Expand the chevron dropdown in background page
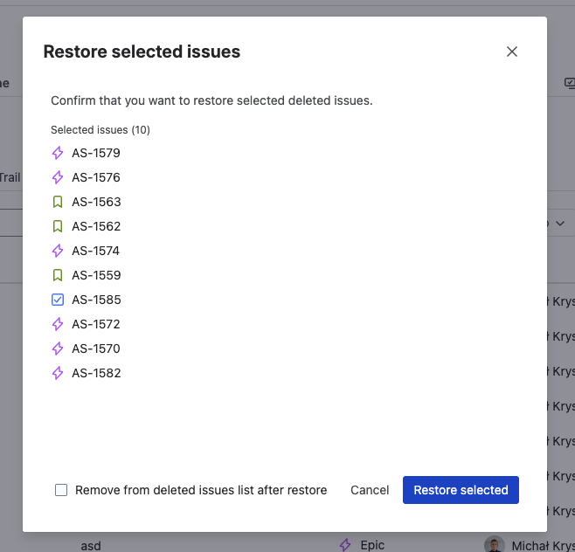575x552 pixels. [560, 224]
